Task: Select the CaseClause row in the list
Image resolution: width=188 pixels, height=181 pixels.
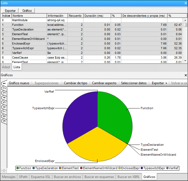Action: [20, 57]
